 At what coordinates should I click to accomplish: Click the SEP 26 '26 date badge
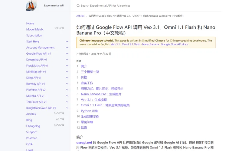(x=59, y=125)
